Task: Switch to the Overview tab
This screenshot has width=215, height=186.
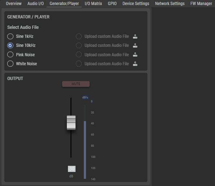Action: 14,4
